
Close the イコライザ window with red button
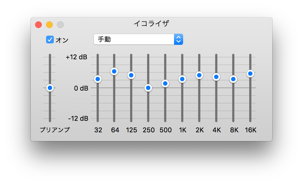[38, 25]
